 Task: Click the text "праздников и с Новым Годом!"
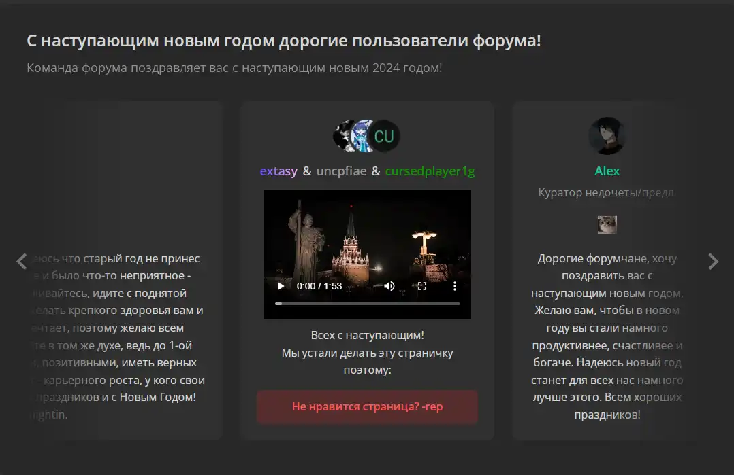[116, 398]
